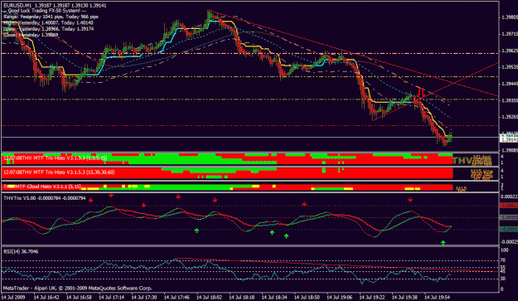This screenshot has height=301, width=518.
Task: Click the '14 Jul 16:42' time label
Action: click(46, 297)
